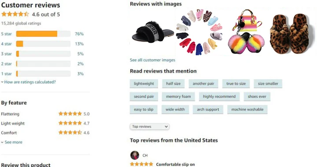This screenshot has height=167, width=317.
Task: Click the Flattering feature star rating
Action: pyautogui.click(x=70, y=114)
